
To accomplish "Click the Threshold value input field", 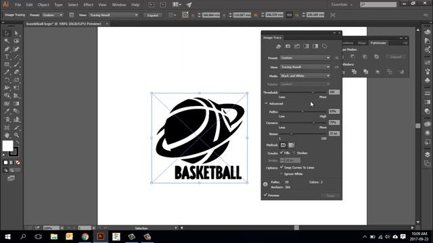I will tap(334, 92).
